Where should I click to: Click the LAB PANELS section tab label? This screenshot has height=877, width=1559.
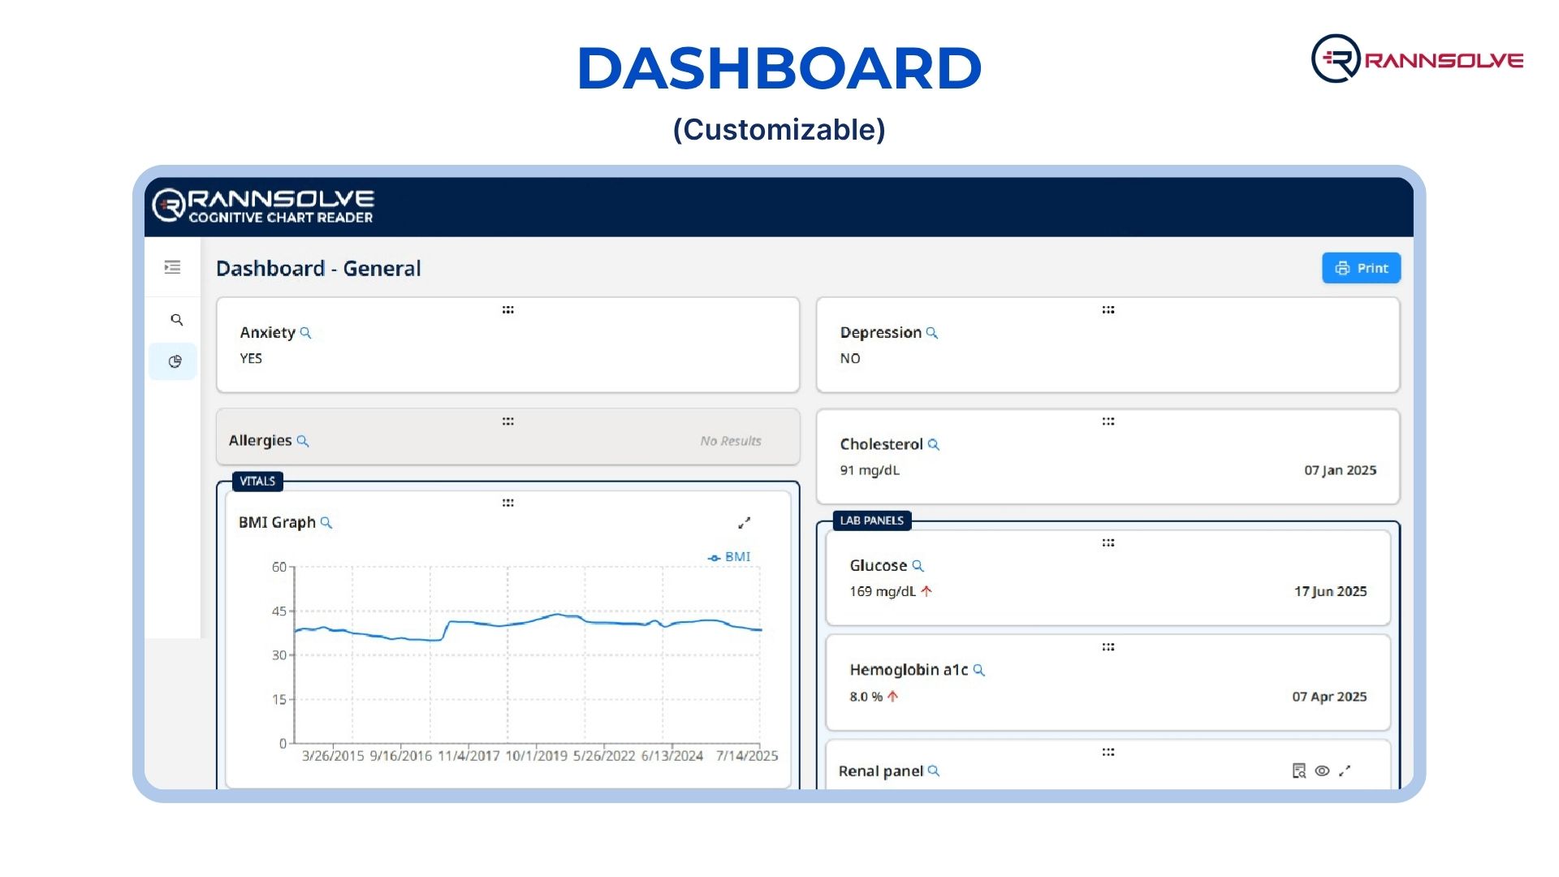pos(871,521)
